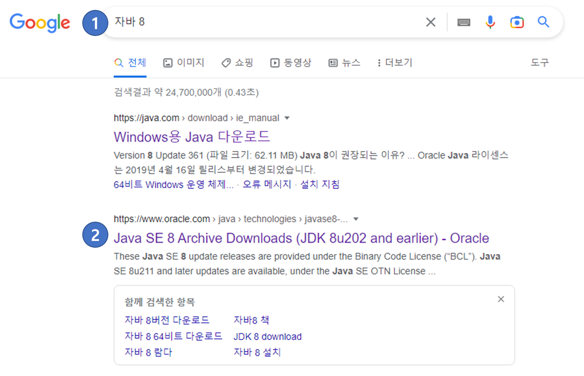Expand the 더보기 menu
The width and height of the screenshot is (584, 376).
[x=394, y=63]
